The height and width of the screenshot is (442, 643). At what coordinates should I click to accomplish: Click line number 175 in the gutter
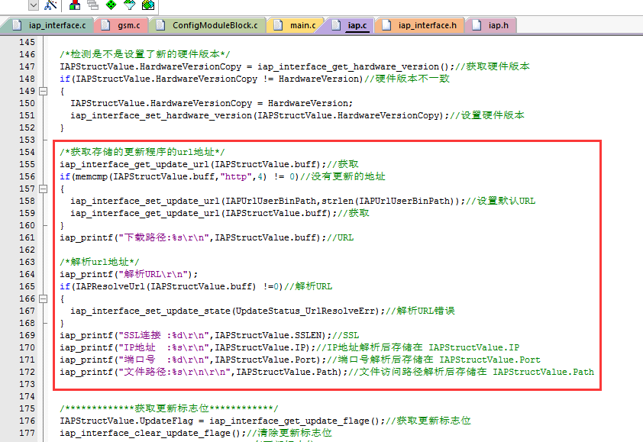coord(27,408)
